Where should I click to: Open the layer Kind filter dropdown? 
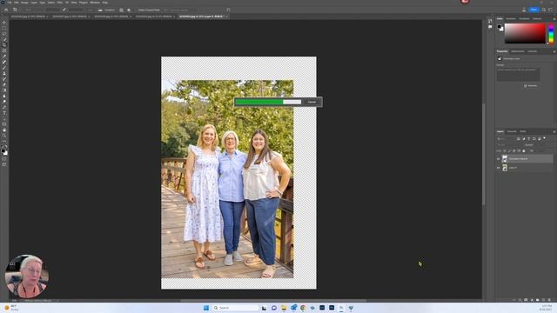click(507, 139)
